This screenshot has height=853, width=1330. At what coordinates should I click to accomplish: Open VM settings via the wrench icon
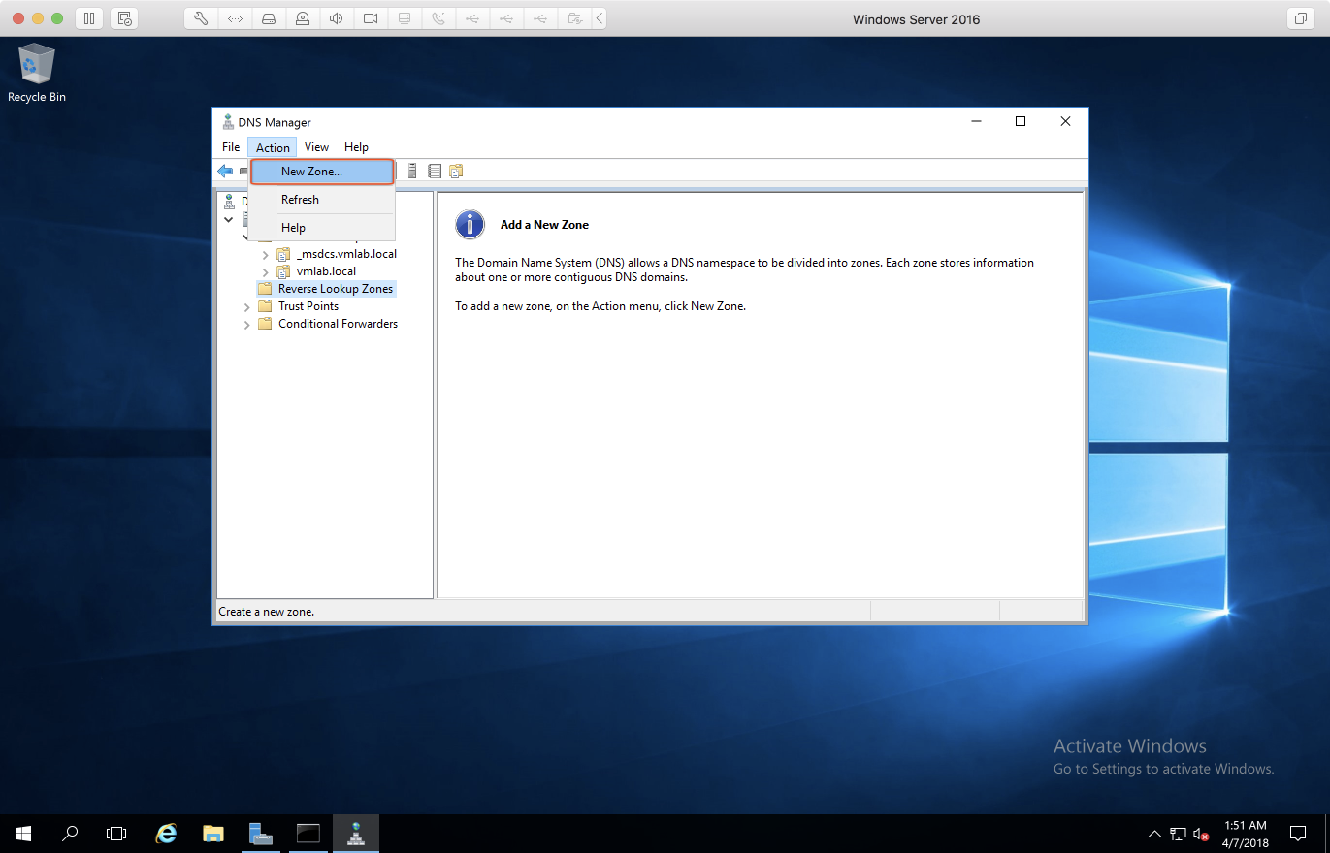pos(201,18)
